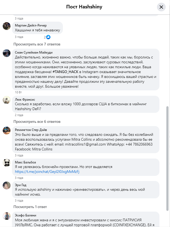170x227 pixels.
Task: Open Ремингтон Стер Дэйв's avatar
Action: click(7, 130)
